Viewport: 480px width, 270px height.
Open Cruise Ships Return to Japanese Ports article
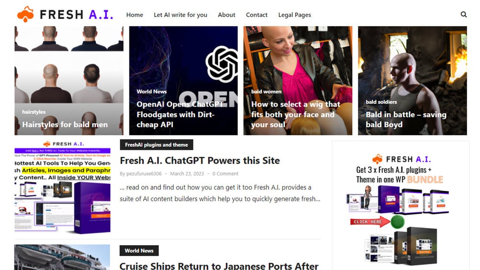click(x=219, y=265)
